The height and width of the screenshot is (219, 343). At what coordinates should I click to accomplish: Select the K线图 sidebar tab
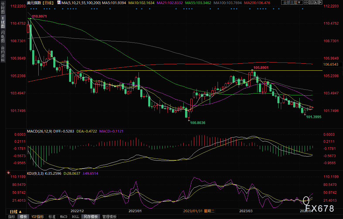coord(3,22)
